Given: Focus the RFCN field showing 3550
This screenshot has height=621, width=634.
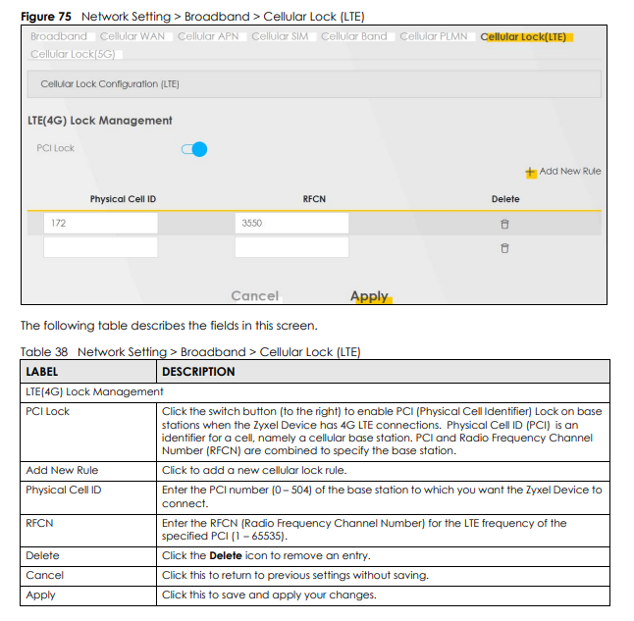Looking at the screenshot, I should (291, 224).
